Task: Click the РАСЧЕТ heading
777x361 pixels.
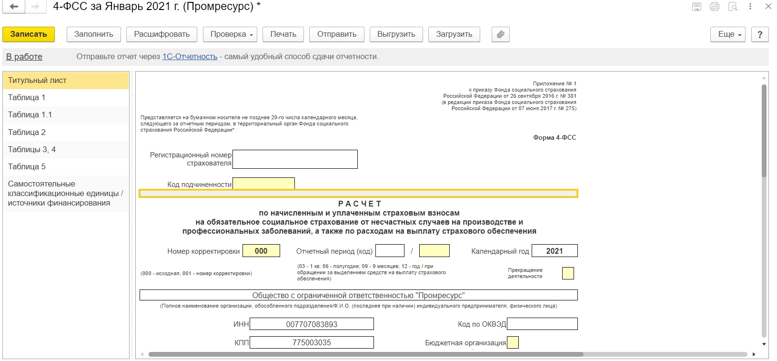Action: coord(360,204)
